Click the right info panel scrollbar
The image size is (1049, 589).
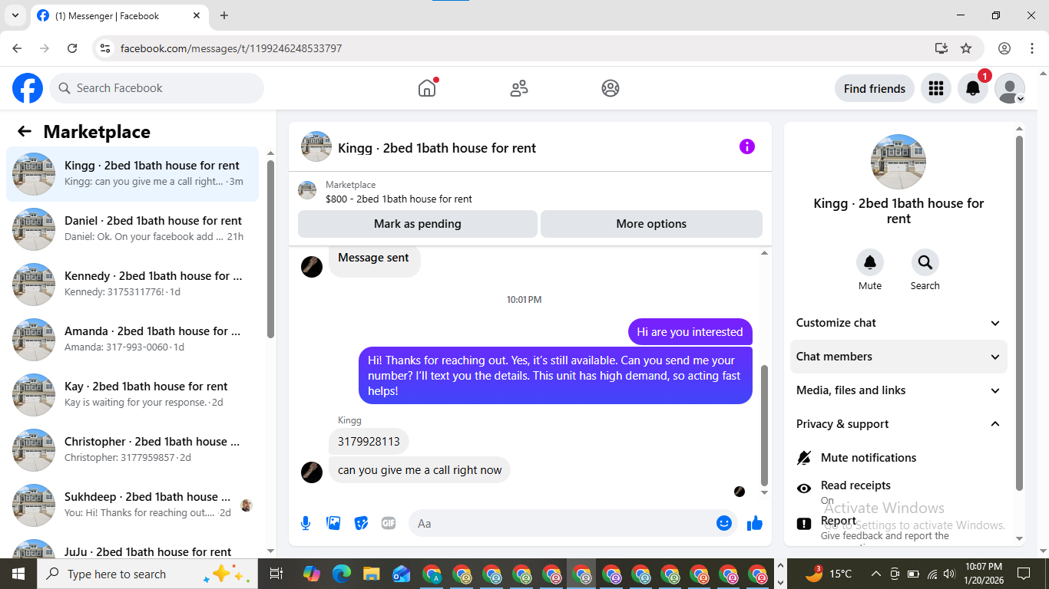(1020, 313)
